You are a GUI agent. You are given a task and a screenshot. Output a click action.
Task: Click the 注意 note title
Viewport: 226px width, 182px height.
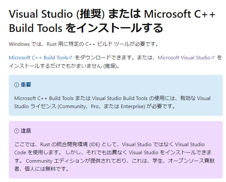tap(26, 131)
